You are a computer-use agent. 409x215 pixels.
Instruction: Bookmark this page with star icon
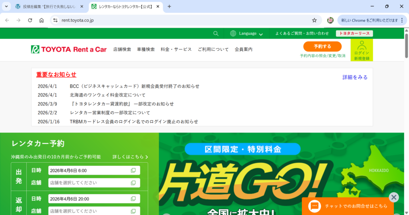314,20
